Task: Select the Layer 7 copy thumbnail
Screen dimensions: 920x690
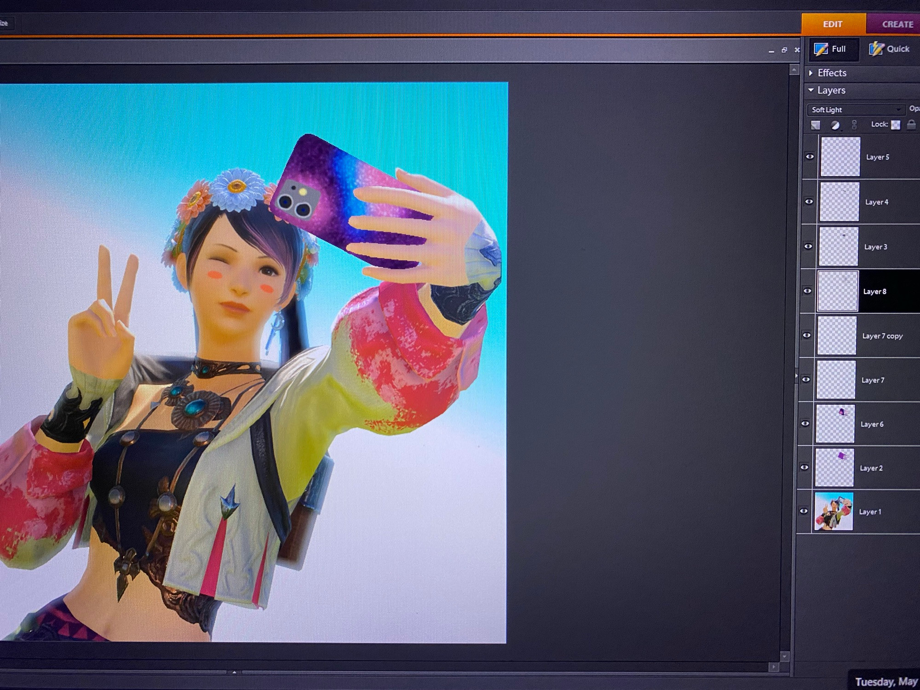Action: coord(837,335)
